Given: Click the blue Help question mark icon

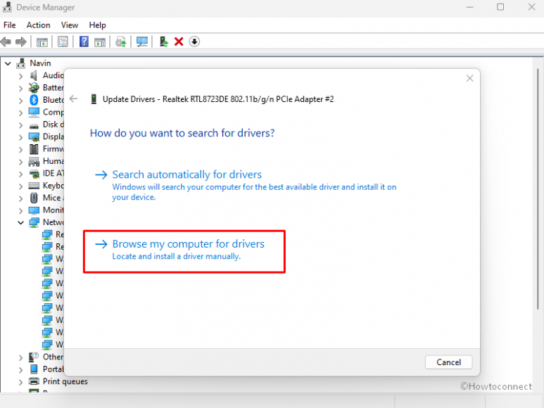Looking at the screenshot, I should coord(84,42).
